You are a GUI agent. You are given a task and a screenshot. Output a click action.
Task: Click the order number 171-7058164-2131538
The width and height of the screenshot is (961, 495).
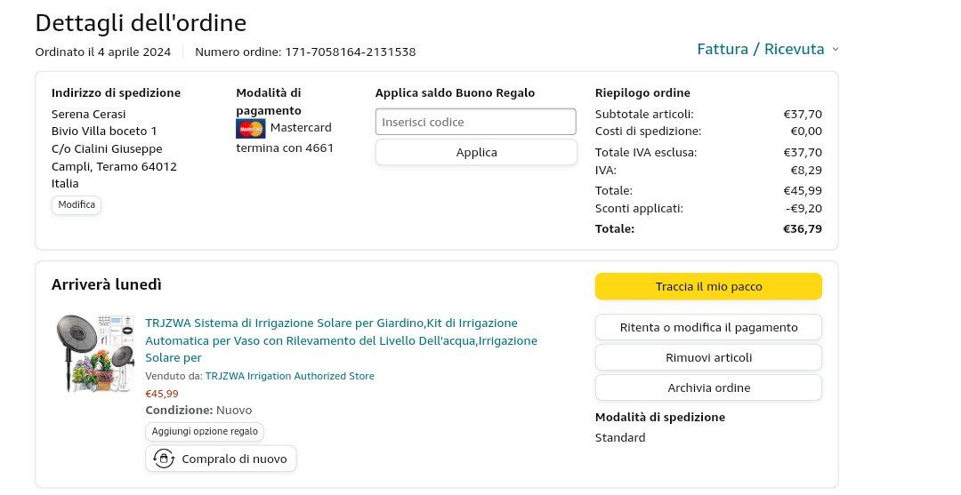pyautogui.click(x=350, y=52)
